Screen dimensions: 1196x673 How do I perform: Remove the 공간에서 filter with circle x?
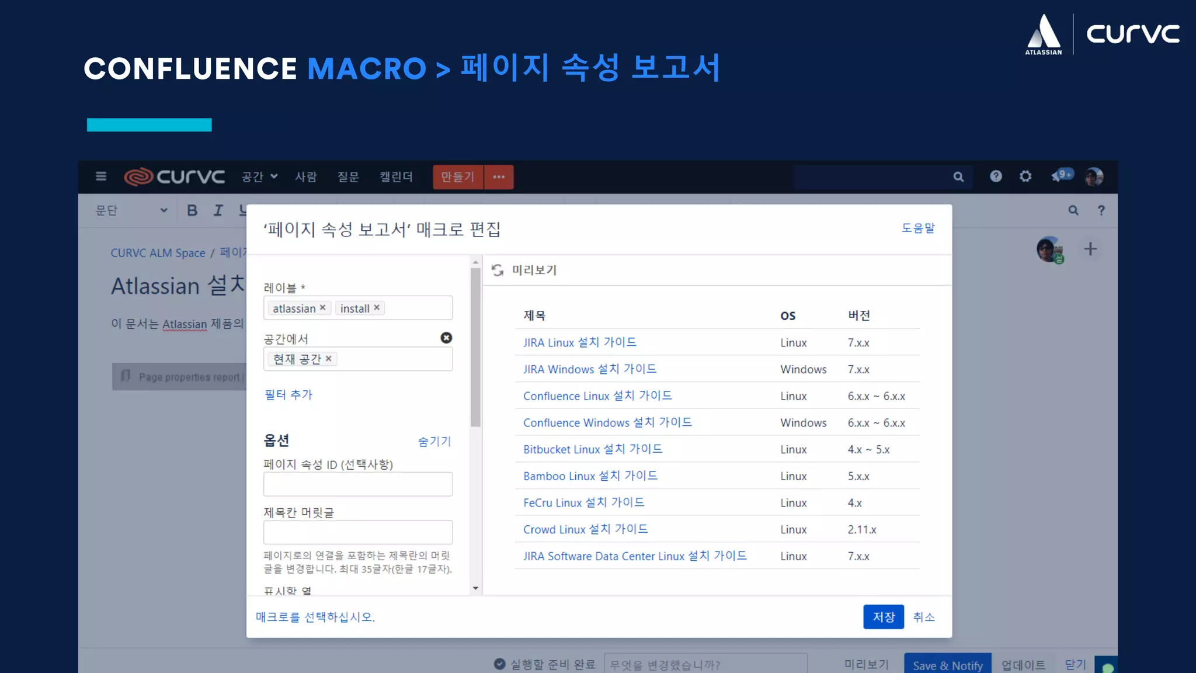point(446,338)
